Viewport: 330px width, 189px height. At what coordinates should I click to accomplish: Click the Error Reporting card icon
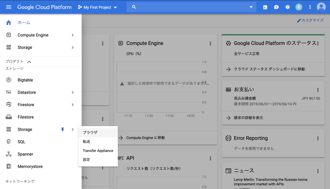coord(228,138)
